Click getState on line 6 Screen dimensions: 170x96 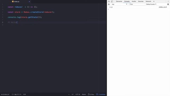[x=33, y=17]
